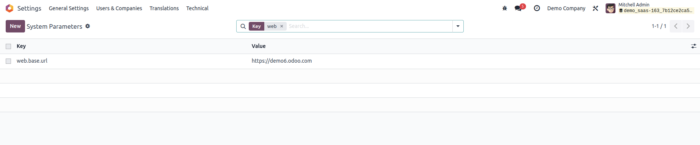
Task: Open the activities clock icon
Action: [x=537, y=8]
